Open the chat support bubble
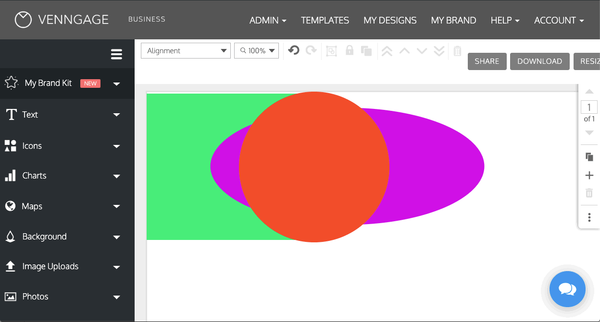Image resolution: width=600 pixels, height=322 pixels. point(567,289)
